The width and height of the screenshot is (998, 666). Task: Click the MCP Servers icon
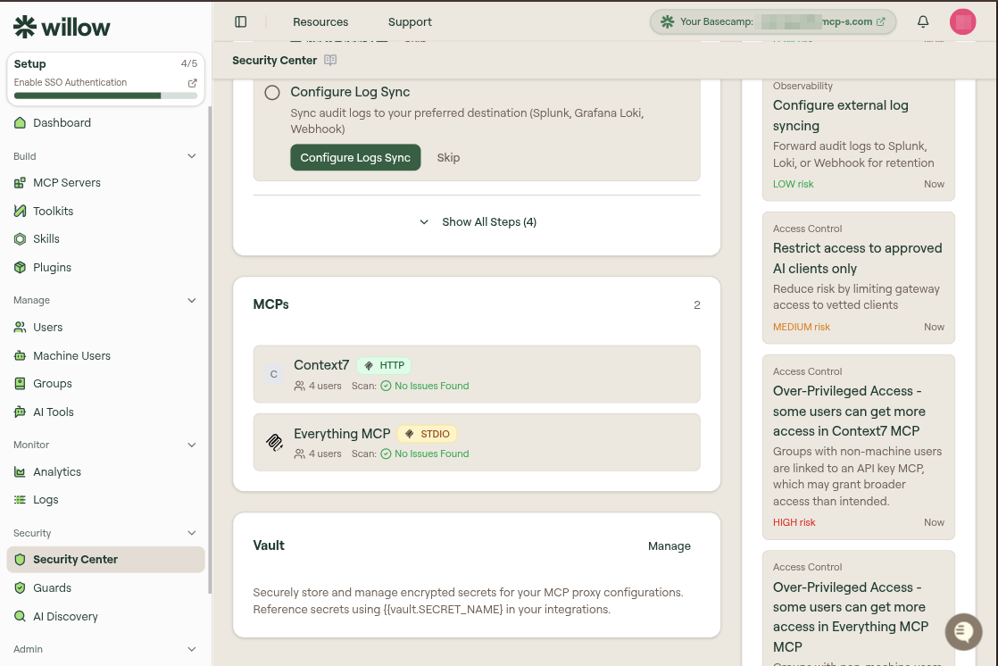20,183
